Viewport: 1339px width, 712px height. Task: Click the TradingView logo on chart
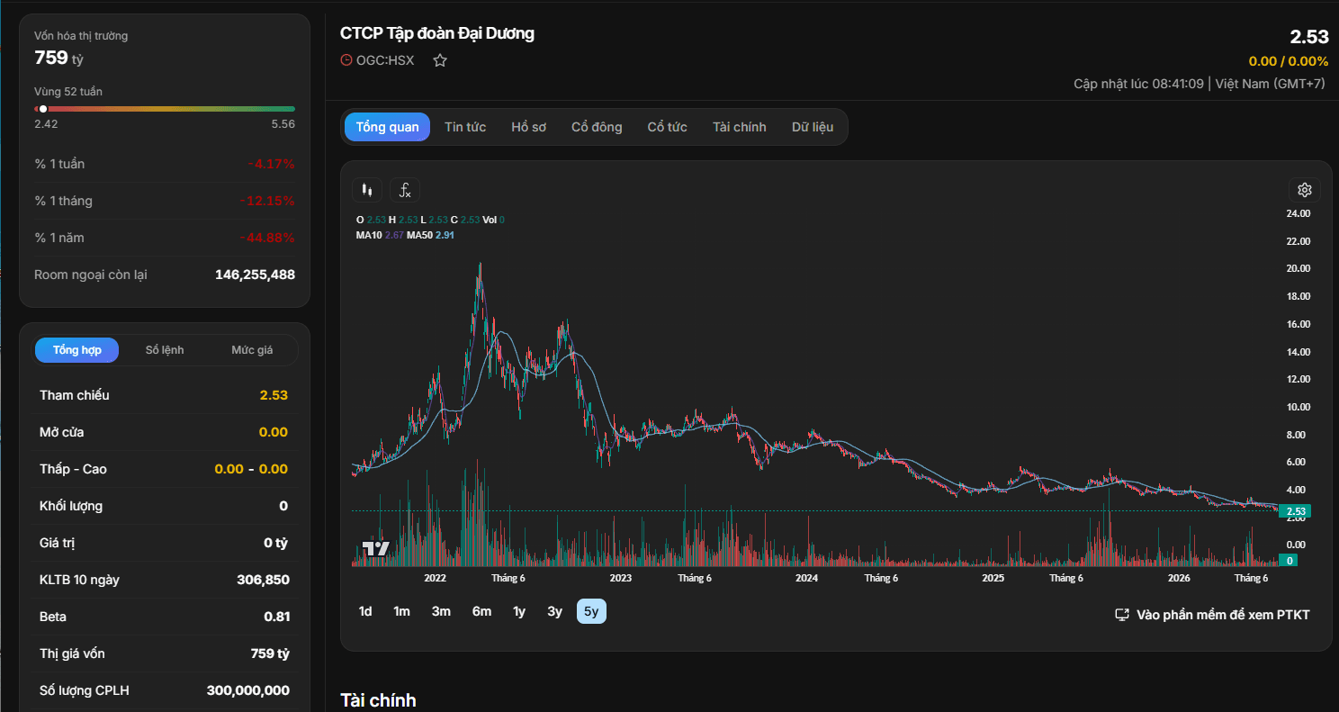(375, 548)
